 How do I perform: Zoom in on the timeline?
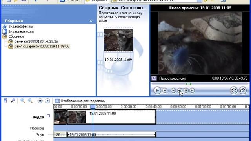(23, 101)
